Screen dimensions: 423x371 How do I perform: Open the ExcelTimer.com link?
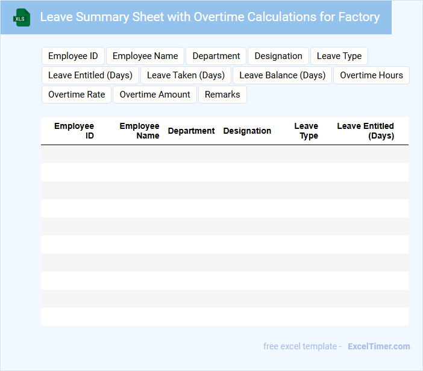pyautogui.click(x=378, y=346)
